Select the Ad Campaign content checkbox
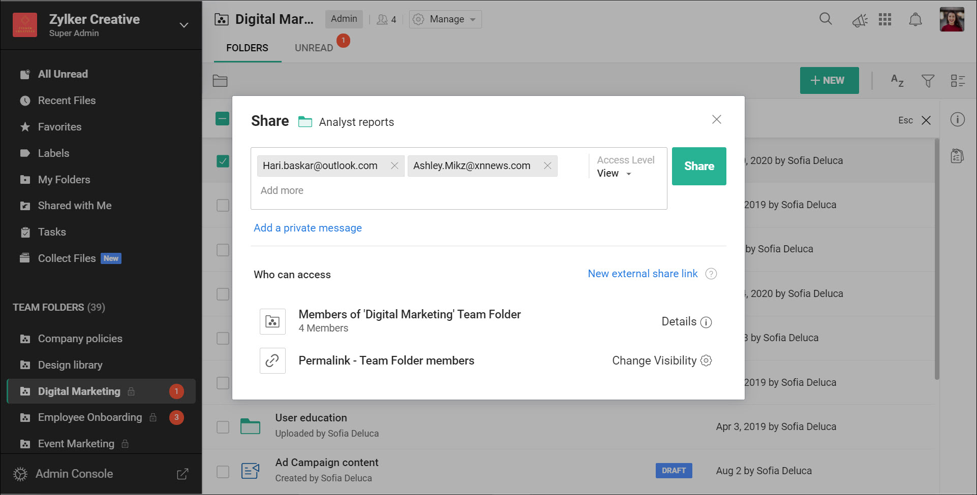 [223, 471]
